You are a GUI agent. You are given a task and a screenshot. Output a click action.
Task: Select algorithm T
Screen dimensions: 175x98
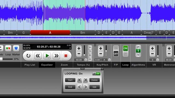[x=138, y=51]
